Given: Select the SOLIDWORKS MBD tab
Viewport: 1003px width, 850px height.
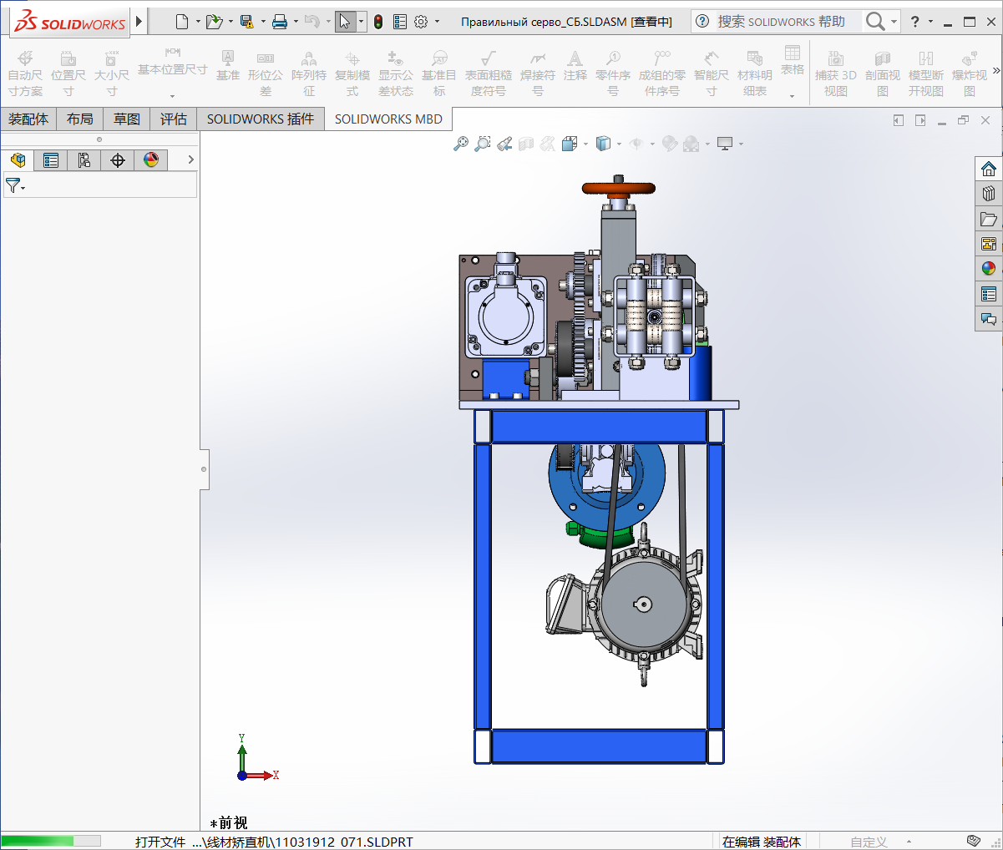Looking at the screenshot, I should tap(388, 119).
